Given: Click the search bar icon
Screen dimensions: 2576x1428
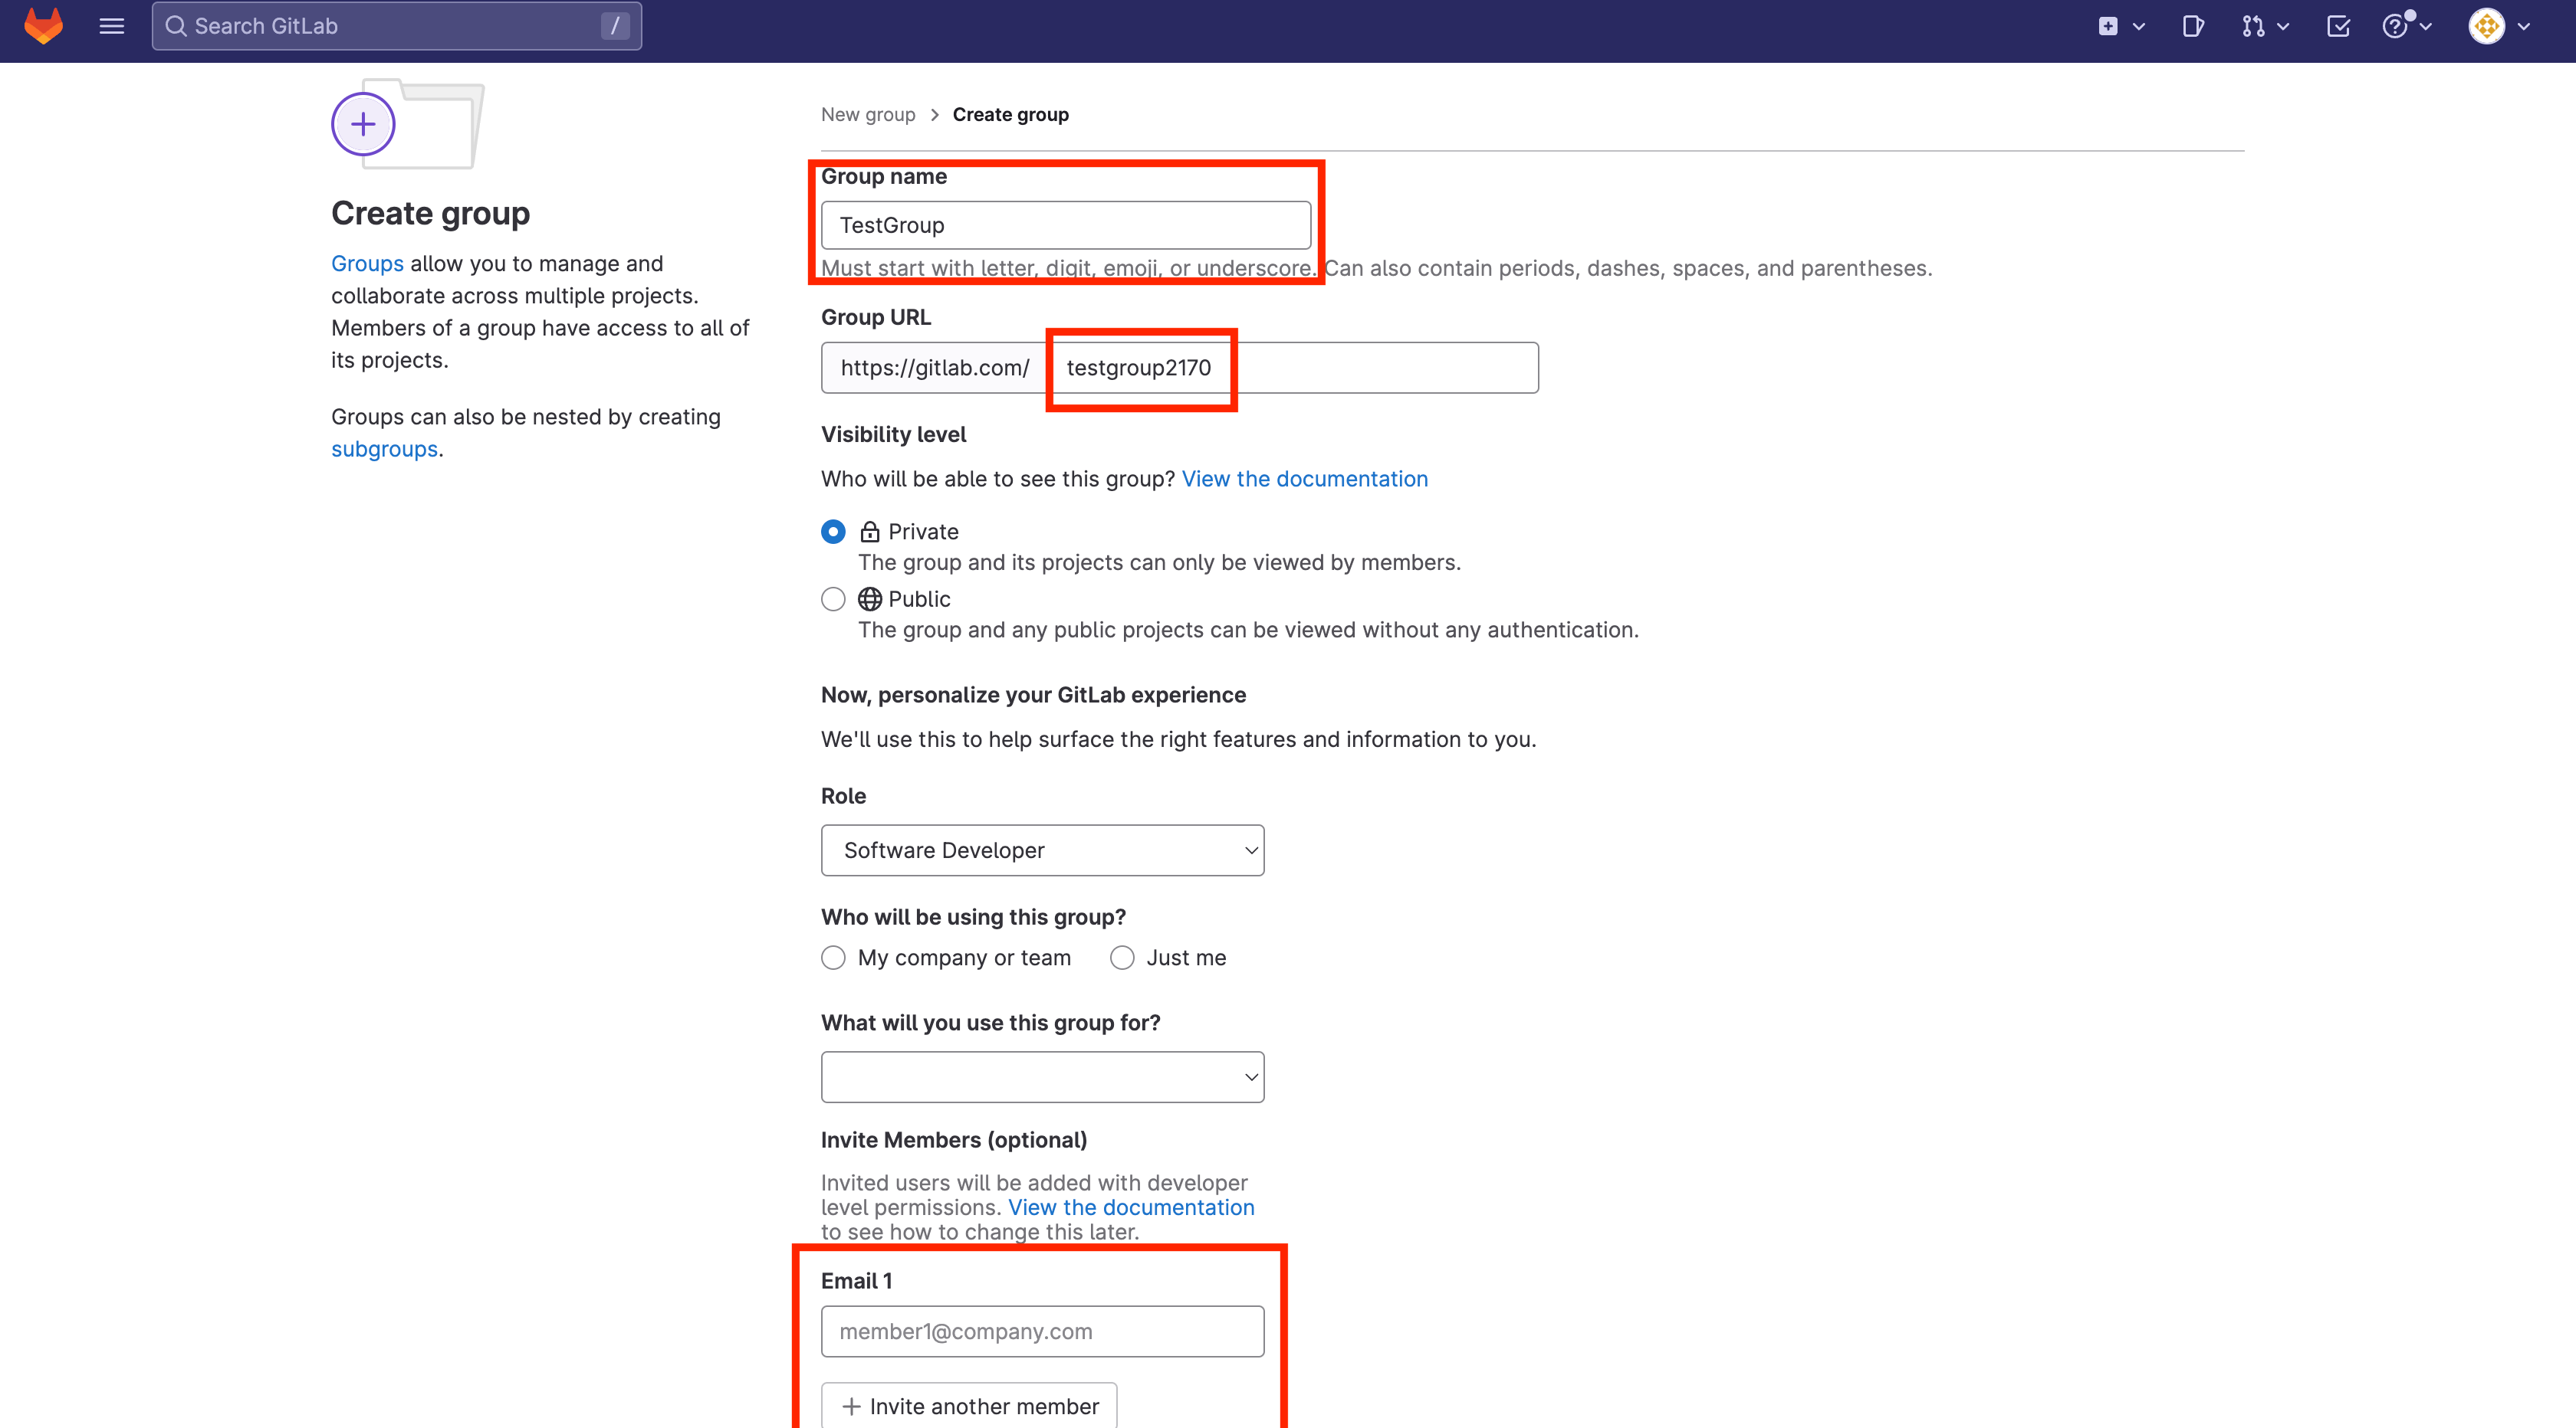Looking at the screenshot, I should tap(176, 25).
